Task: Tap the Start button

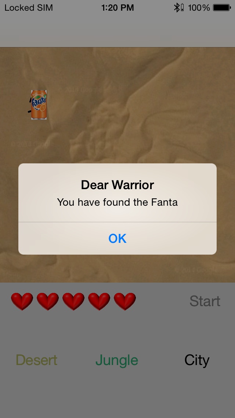Action: (x=205, y=301)
